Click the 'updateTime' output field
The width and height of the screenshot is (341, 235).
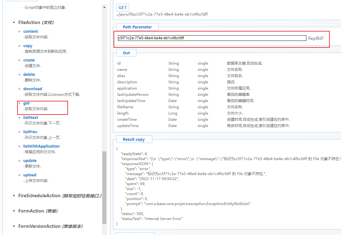[128, 126]
